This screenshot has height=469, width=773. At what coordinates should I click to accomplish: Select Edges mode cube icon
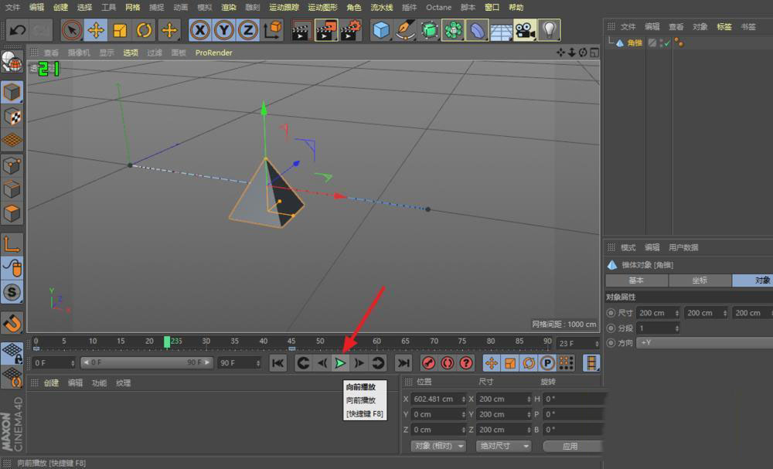click(12, 189)
